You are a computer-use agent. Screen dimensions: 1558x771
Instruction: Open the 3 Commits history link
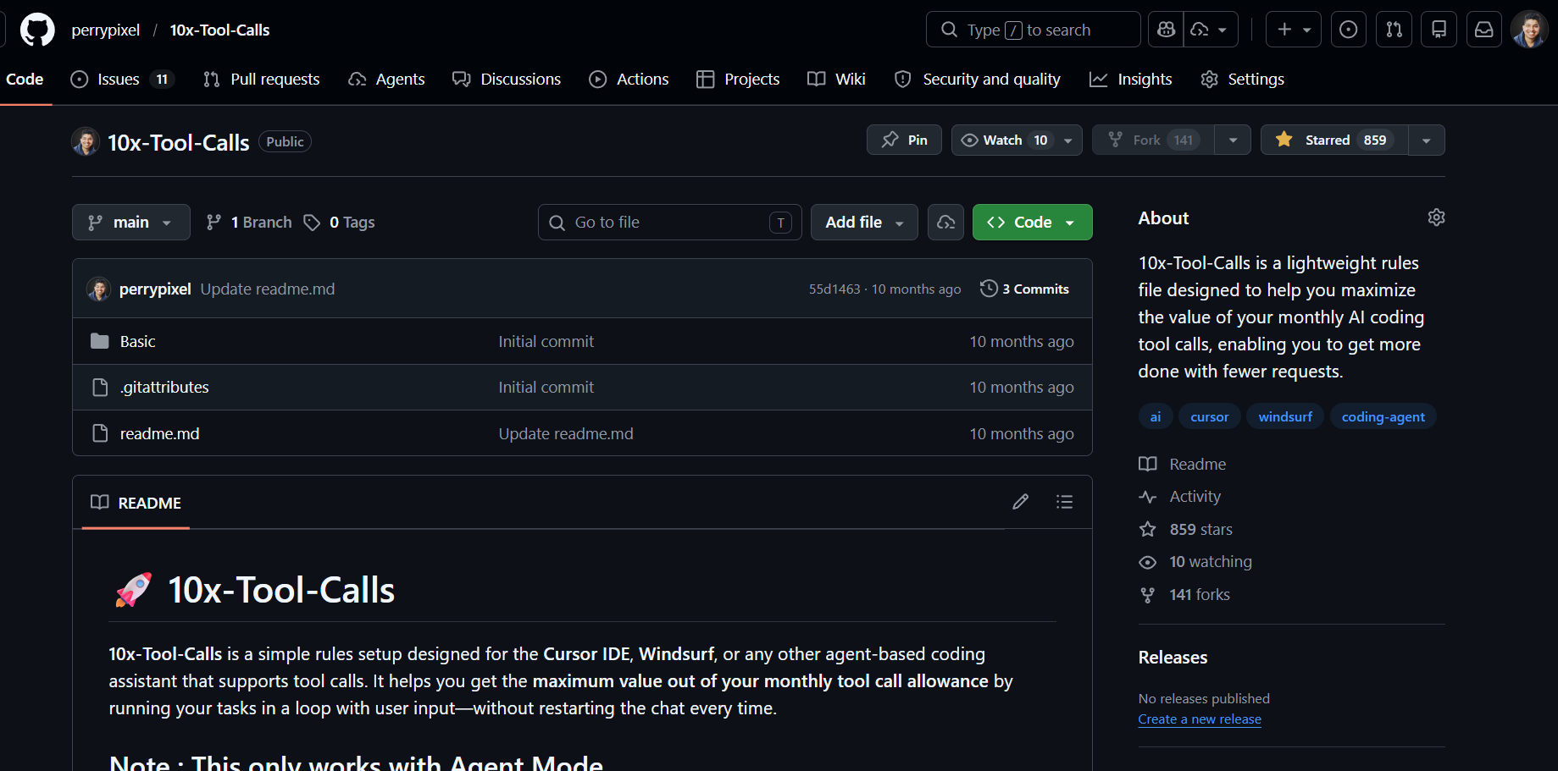[1024, 289]
